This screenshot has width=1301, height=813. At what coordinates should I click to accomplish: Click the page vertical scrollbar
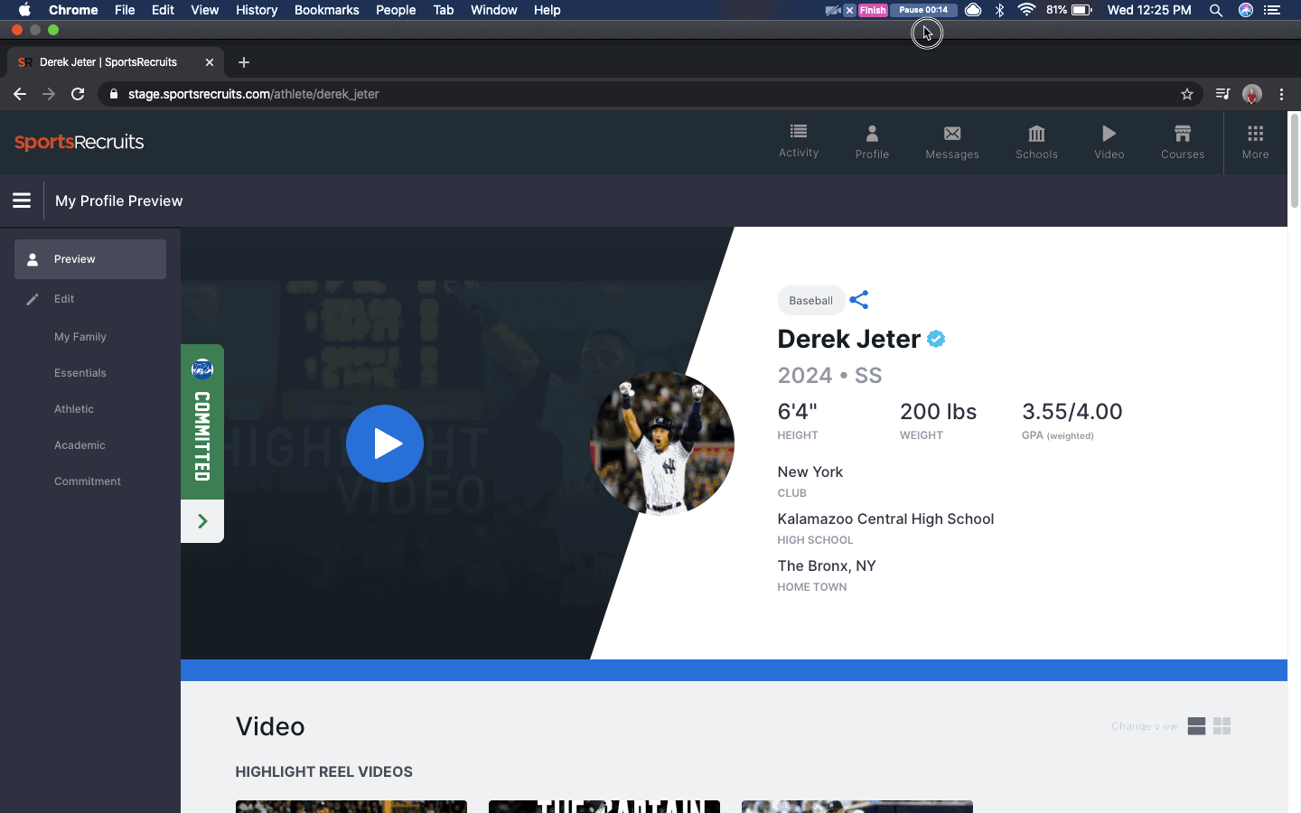point(1294,161)
